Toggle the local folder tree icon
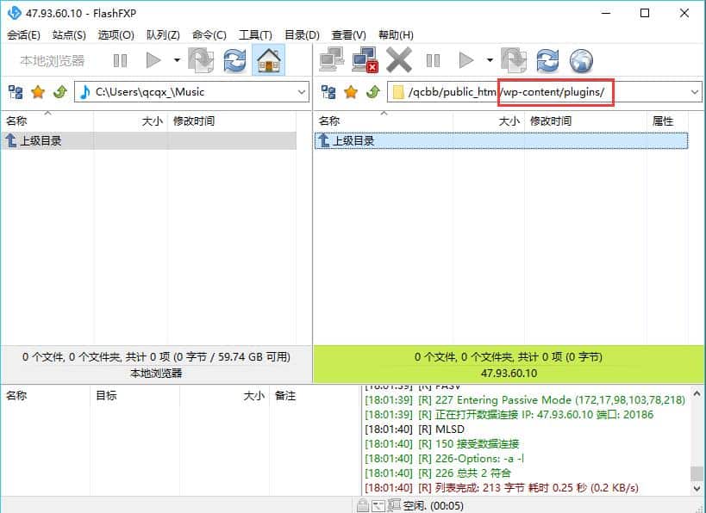 click(16, 92)
